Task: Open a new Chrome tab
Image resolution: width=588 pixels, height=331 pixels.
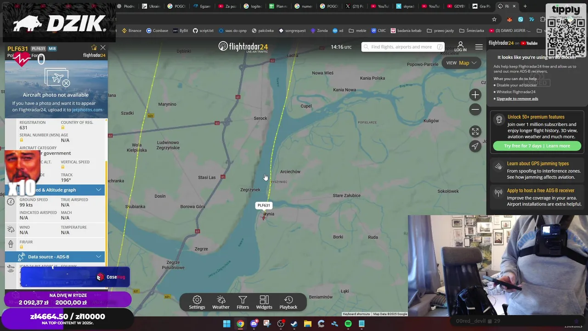Action: click(525, 6)
